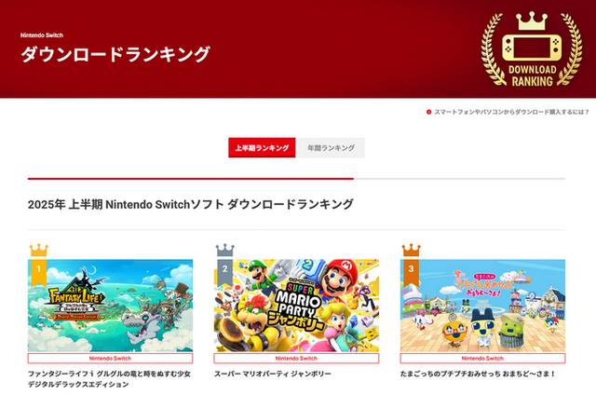Click the red arrow icon beside the purchase help link
Screen dimensions: 596x395
point(429,113)
